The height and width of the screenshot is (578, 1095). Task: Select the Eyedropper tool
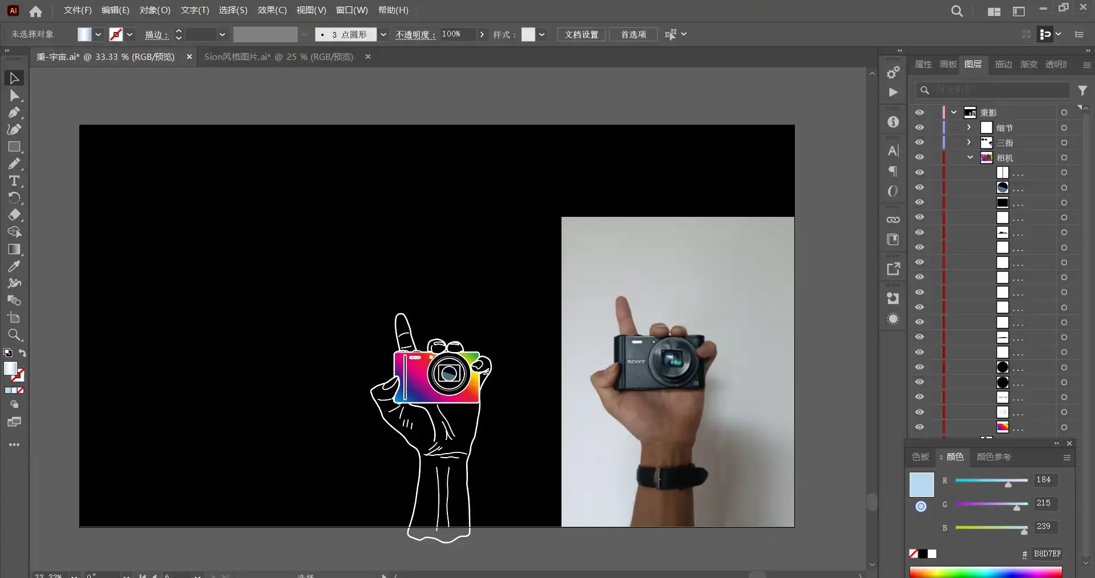pyautogui.click(x=14, y=266)
